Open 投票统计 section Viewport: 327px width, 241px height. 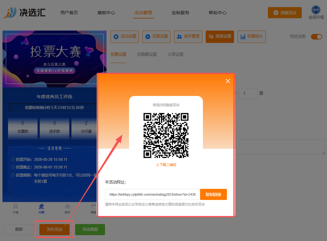[x=252, y=37]
